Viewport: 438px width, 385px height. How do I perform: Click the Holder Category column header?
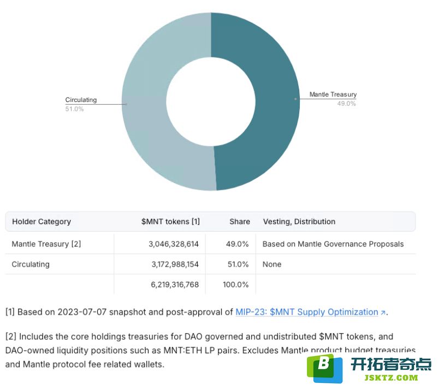pos(42,221)
